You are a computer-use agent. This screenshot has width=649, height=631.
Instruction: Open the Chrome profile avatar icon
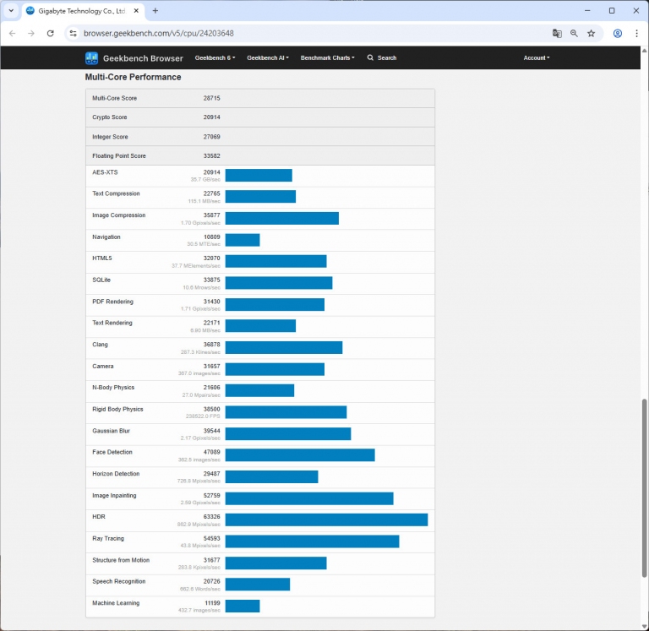point(618,33)
